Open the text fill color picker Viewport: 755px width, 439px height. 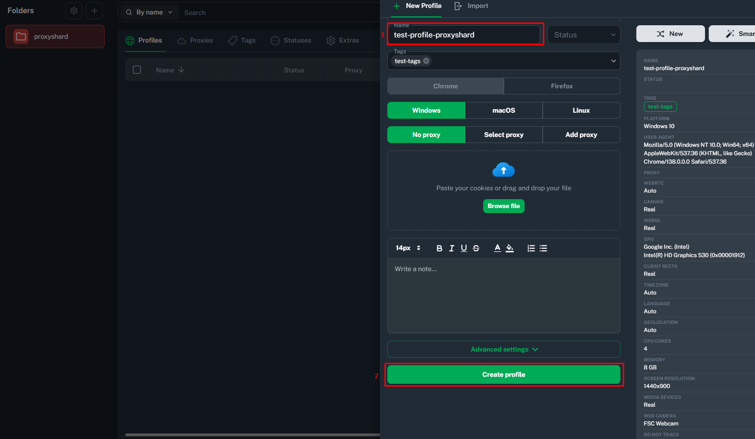510,248
